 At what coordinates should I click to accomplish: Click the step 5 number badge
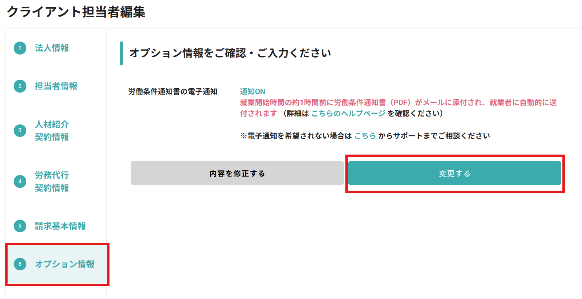coord(20,226)
